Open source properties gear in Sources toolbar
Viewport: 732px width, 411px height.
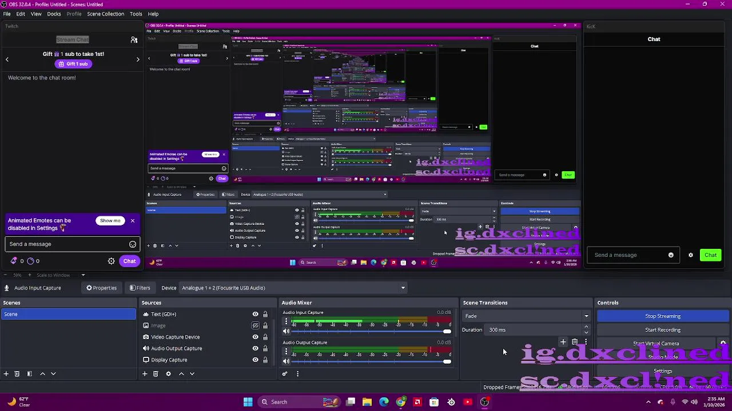click(168, 374)
